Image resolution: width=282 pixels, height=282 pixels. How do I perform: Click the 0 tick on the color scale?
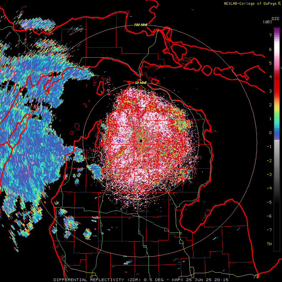(270, 133)
